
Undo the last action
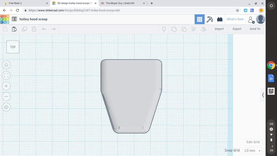point(44,29)
